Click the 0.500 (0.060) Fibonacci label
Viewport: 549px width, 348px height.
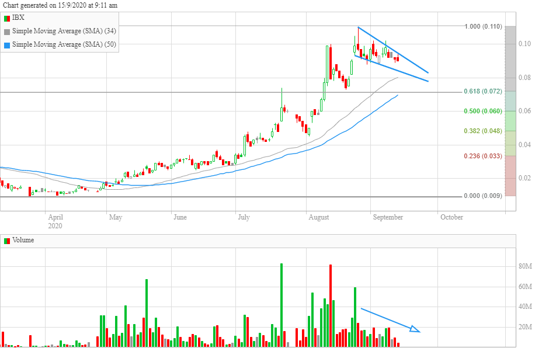pos(483,112)
